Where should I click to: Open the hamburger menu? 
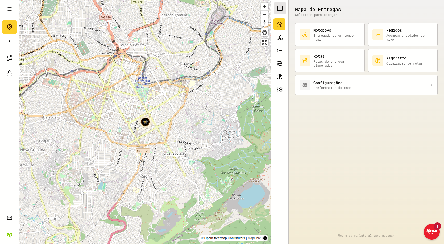10,9
